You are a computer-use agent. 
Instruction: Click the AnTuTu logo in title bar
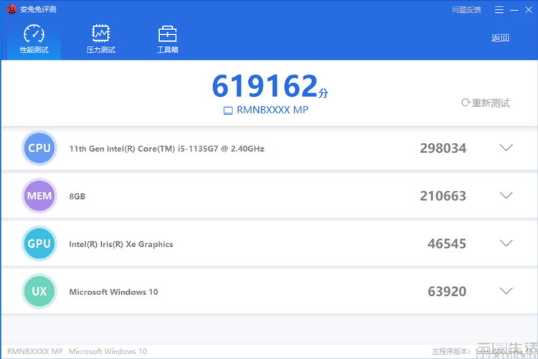pyautogui.click(x=12, y=9)
